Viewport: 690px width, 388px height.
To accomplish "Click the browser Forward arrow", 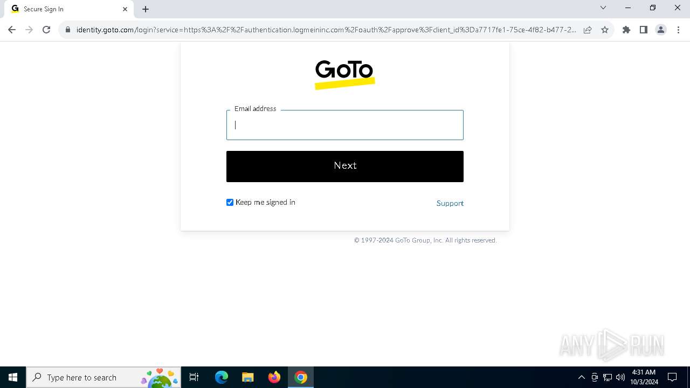I will 29,30.
